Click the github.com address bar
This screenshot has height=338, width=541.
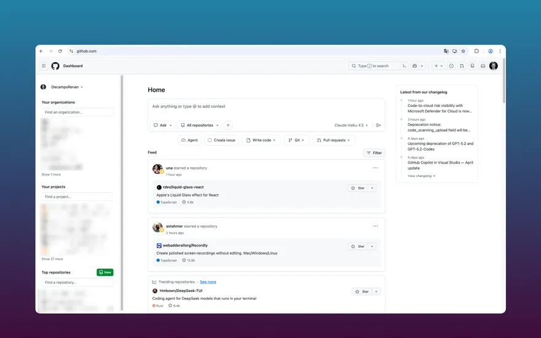tap(255, 51)
